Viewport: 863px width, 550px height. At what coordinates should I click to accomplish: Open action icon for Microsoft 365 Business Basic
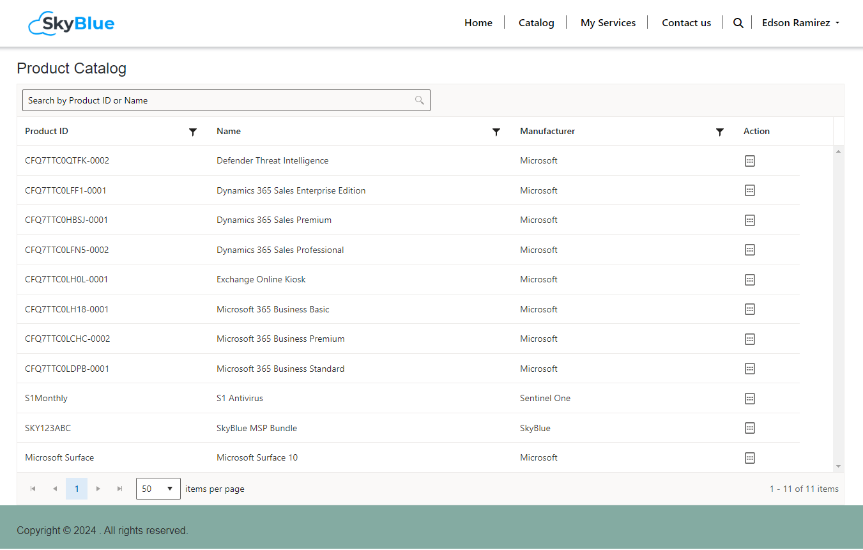point(750,309)
